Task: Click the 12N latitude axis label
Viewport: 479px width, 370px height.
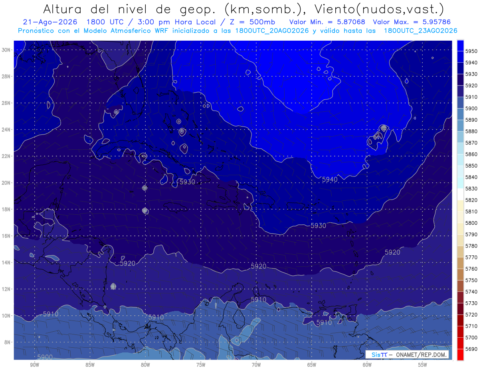Action: pos(6,289)
